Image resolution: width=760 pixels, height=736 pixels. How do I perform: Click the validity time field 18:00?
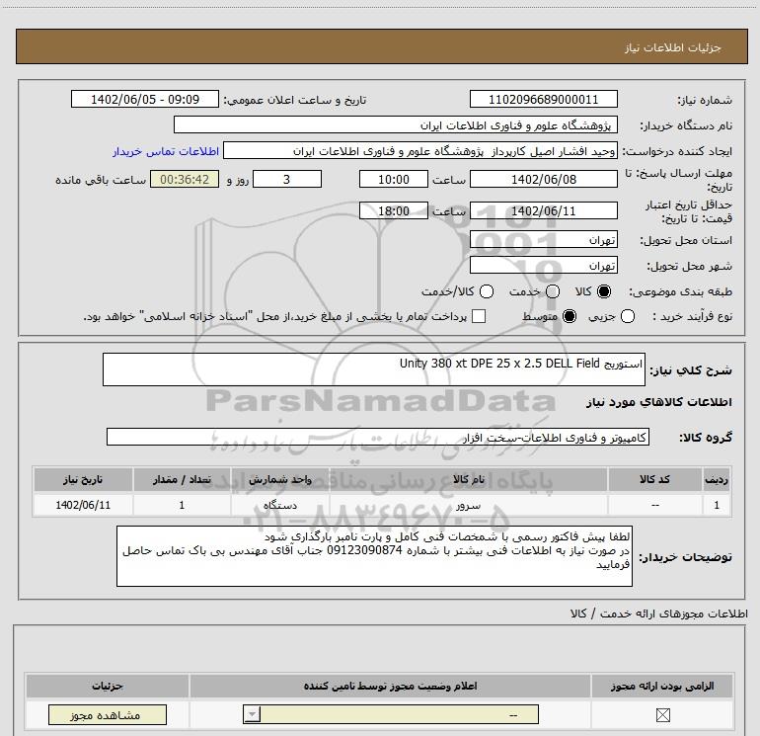click(x=394, y=211)
